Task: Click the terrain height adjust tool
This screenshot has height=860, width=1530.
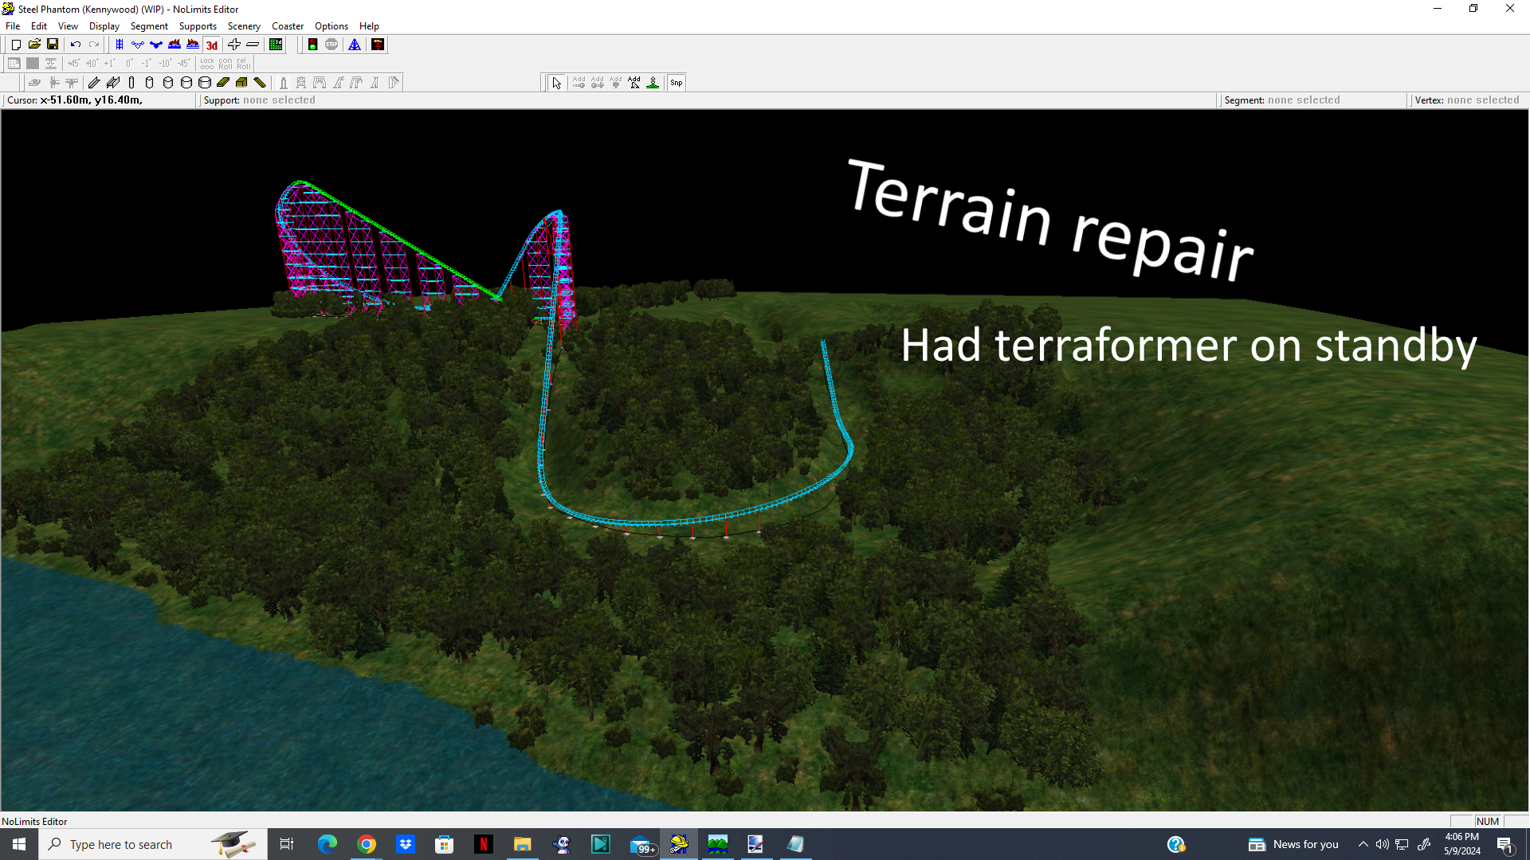Action: pos(653,83)
